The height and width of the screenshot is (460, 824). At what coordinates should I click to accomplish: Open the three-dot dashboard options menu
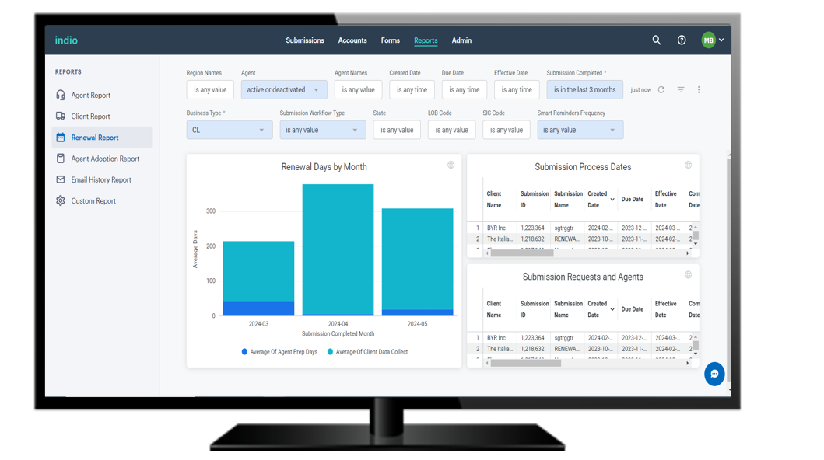click(699, 90)
